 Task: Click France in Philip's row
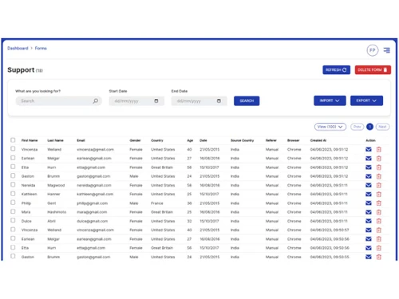click(x=157, y=203)
